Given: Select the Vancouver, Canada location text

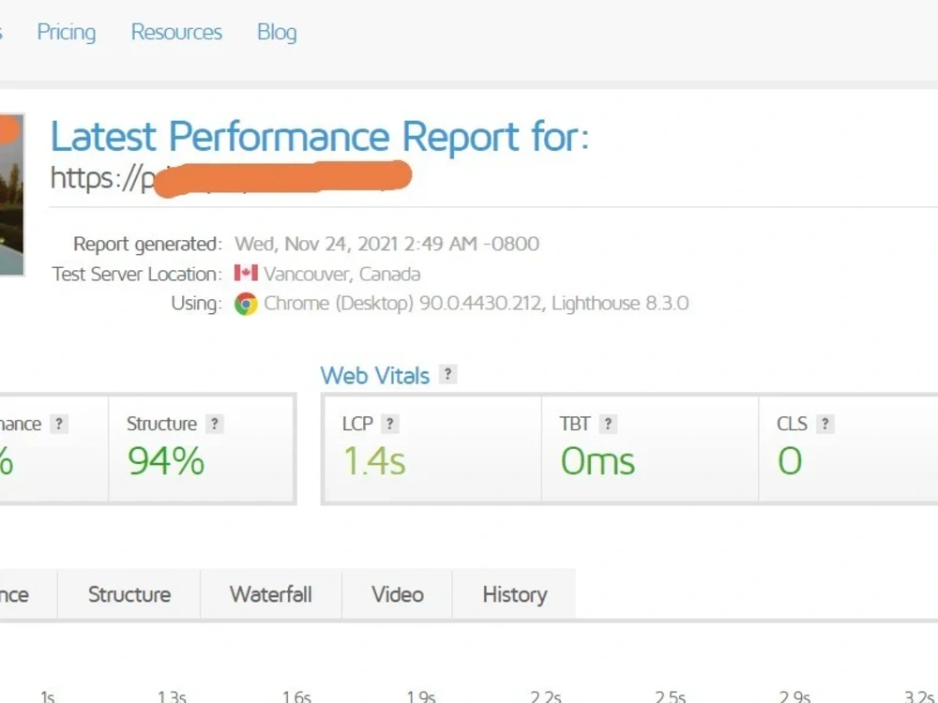Looking at the screenshot, I should (342, 274).
